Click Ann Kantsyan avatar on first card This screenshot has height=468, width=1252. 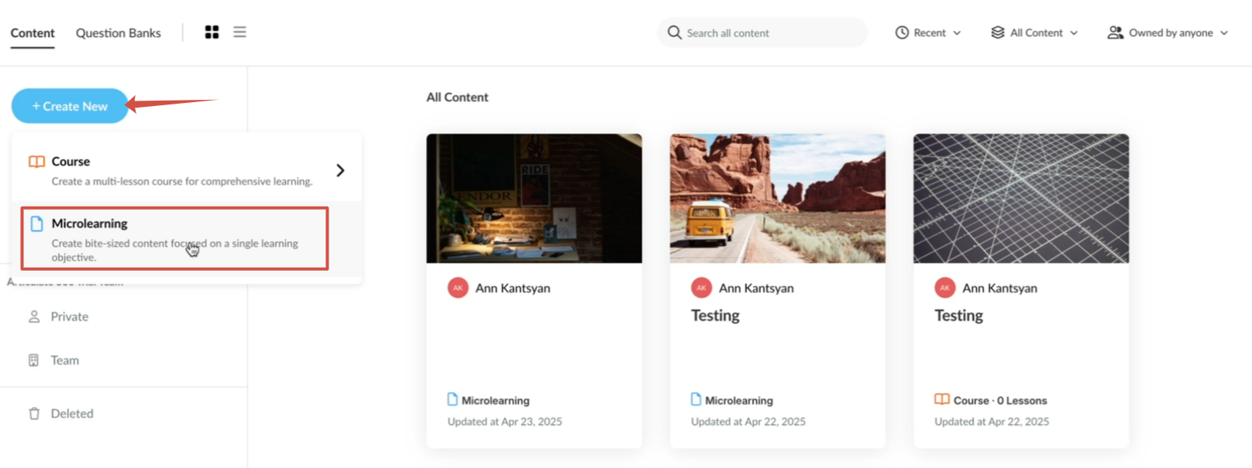pos(458,288)
